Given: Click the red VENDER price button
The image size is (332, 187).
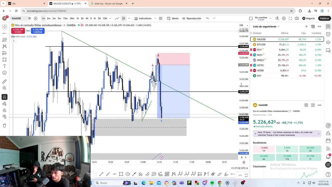Looking at the screenshot, I should pos(18,31).
